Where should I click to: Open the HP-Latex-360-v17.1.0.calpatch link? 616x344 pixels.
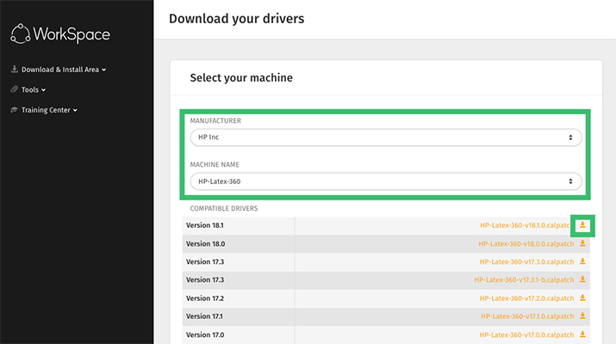click(x=527, y=316)
